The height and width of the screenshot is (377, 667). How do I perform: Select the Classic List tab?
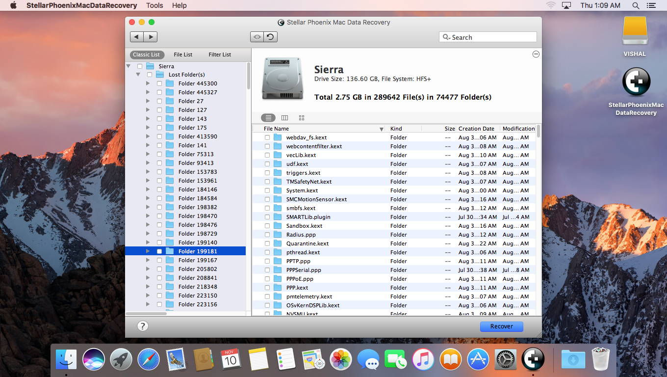pos(147,54)
